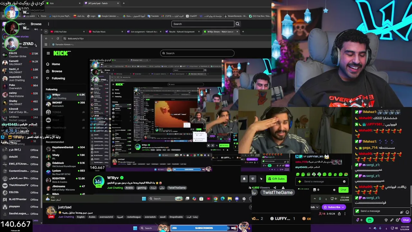
Task: Click the Windows Start button on bottom taskbar
Action: click(x=135, y=228)
